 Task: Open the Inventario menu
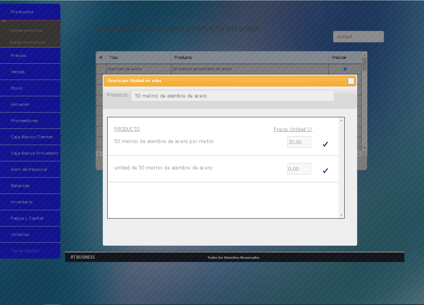pyautogui.click(x=22, y=202)
